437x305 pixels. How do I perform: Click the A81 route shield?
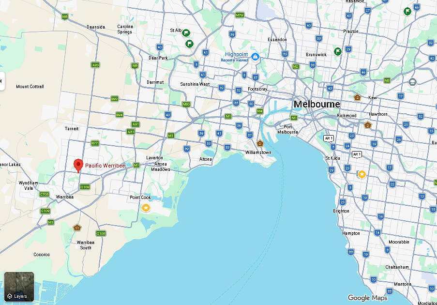coord(131,132)
